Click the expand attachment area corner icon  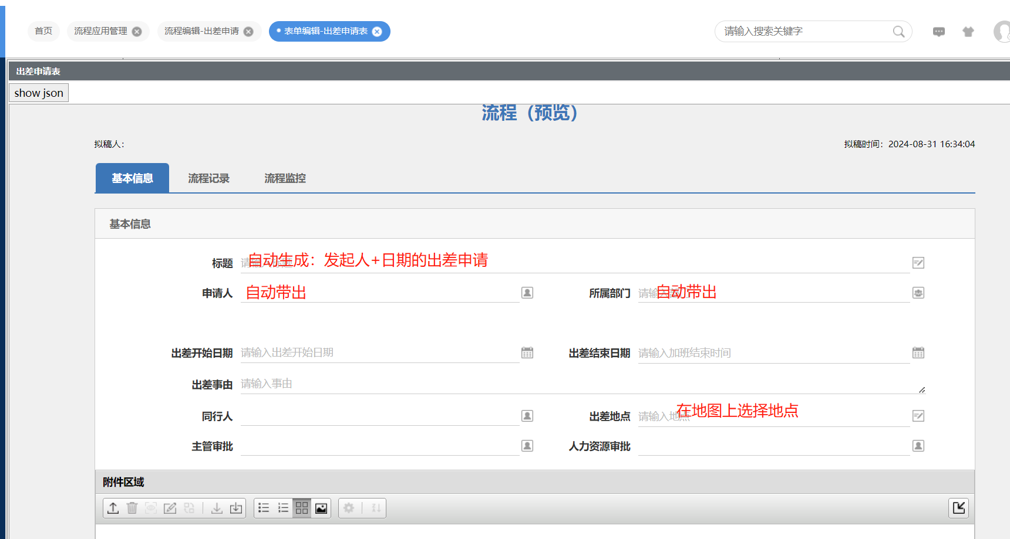(958, 508)
